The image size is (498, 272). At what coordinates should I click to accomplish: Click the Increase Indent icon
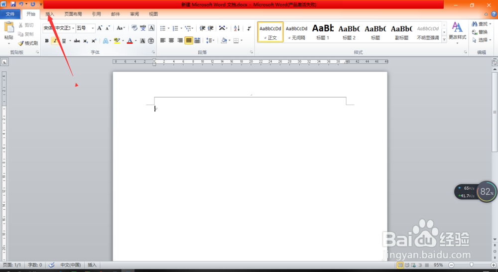point(211,28)
